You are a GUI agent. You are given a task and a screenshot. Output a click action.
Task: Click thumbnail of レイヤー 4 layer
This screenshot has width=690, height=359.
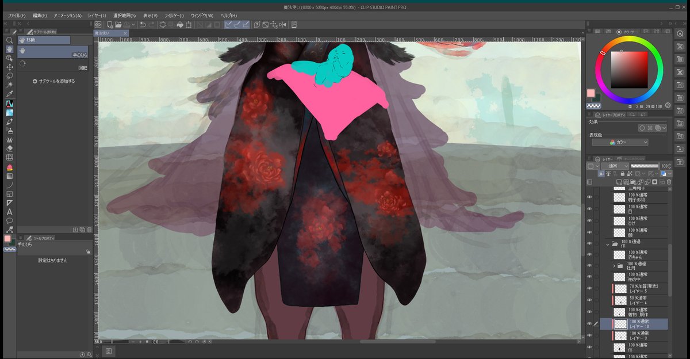coord(620,300)
